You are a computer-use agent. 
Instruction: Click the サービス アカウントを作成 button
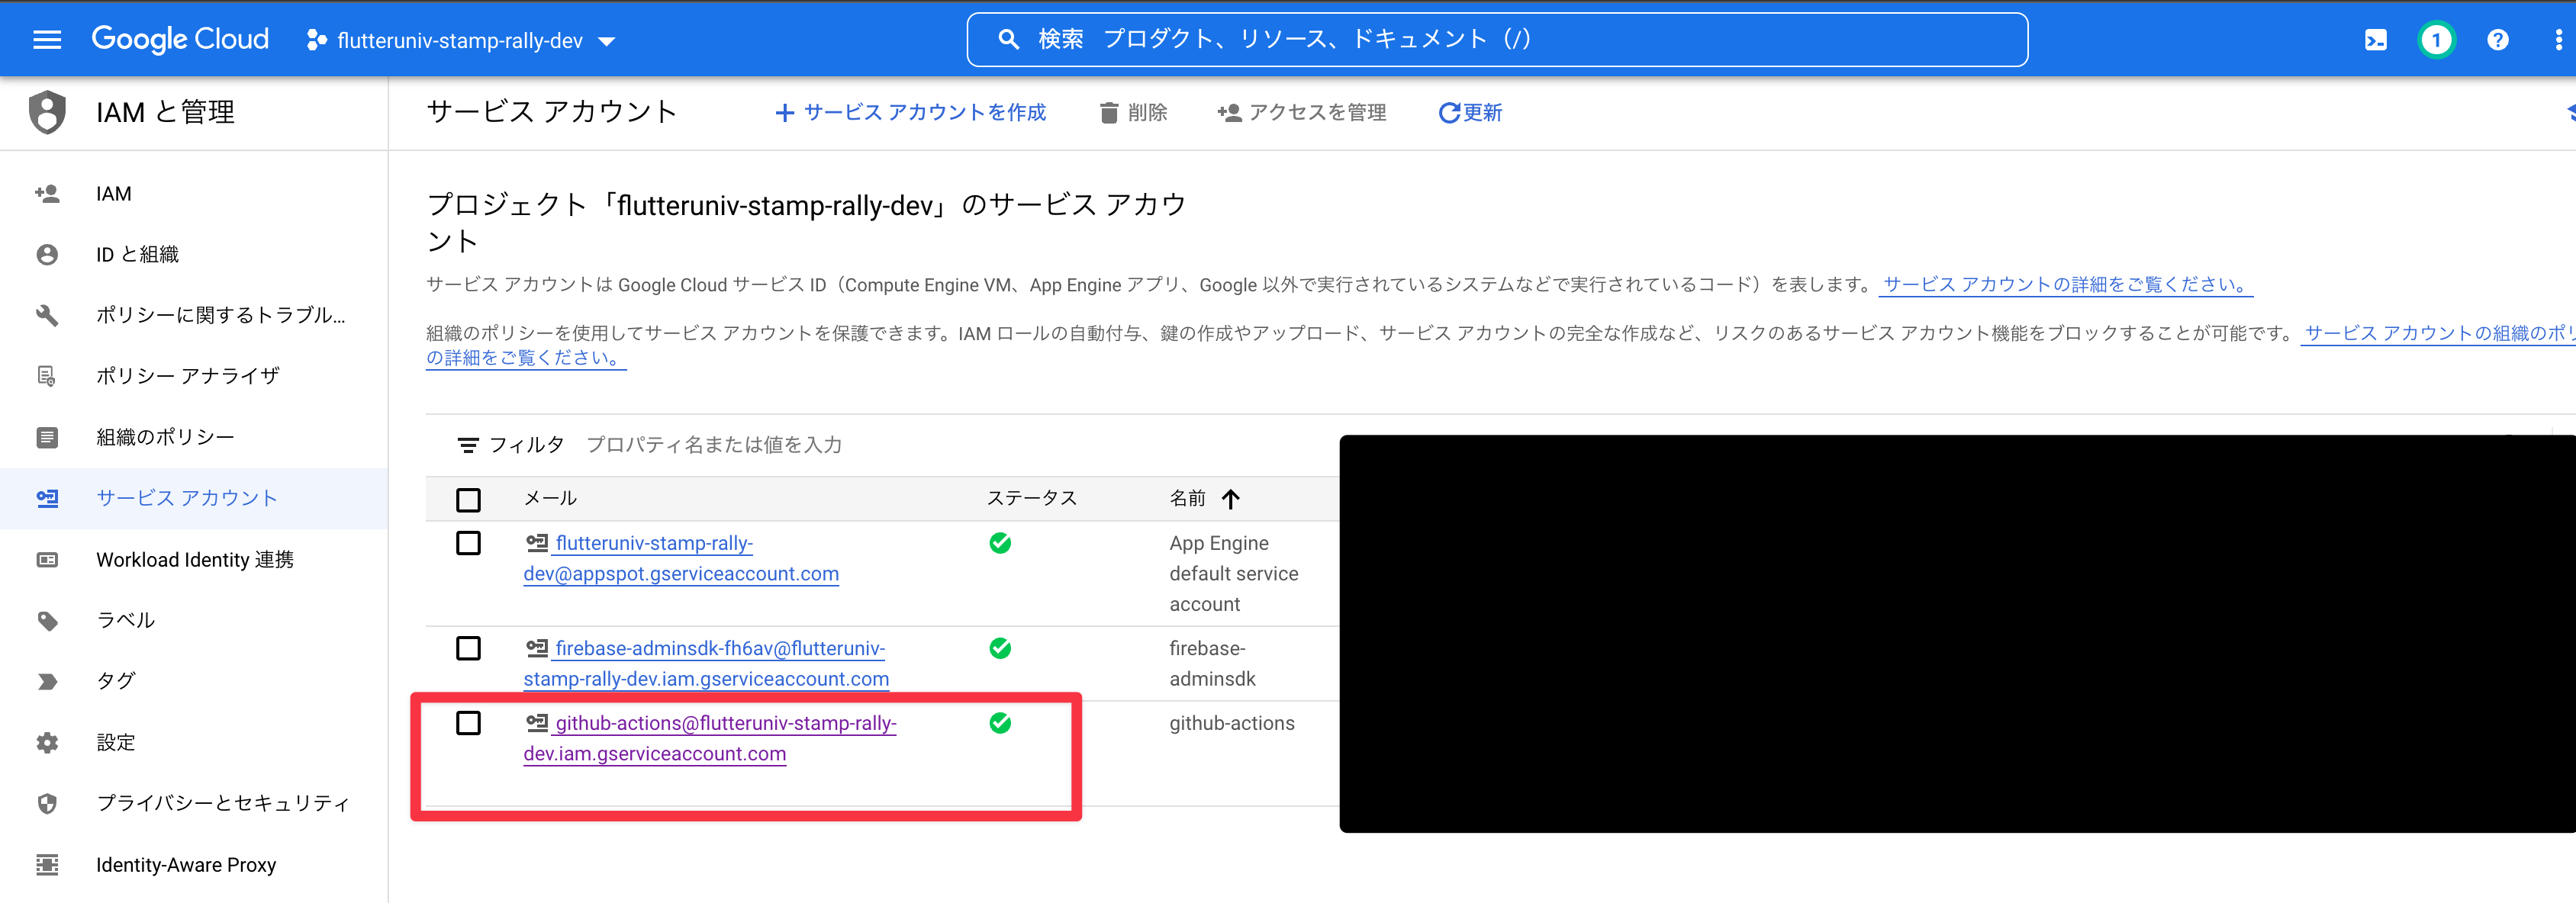coord(912,112)
